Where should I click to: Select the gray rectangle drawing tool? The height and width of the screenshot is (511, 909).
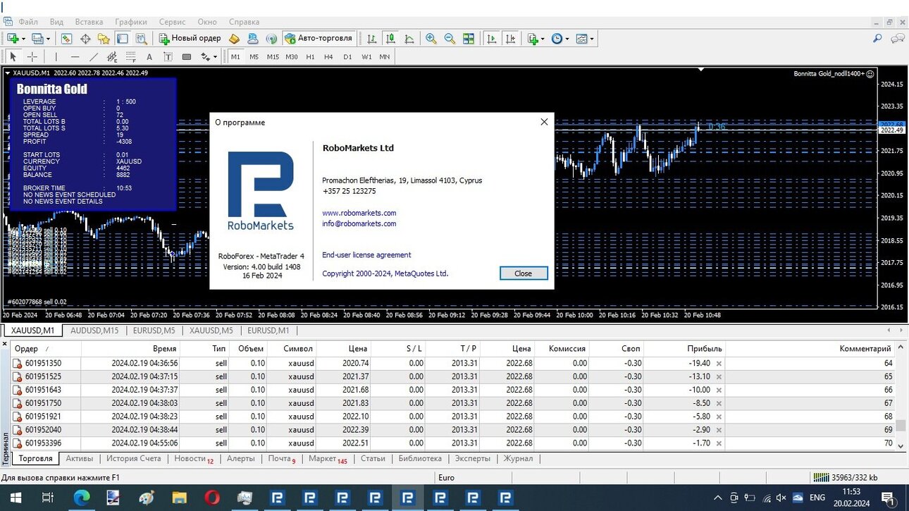pyautogui.click(x=187, y=56)
